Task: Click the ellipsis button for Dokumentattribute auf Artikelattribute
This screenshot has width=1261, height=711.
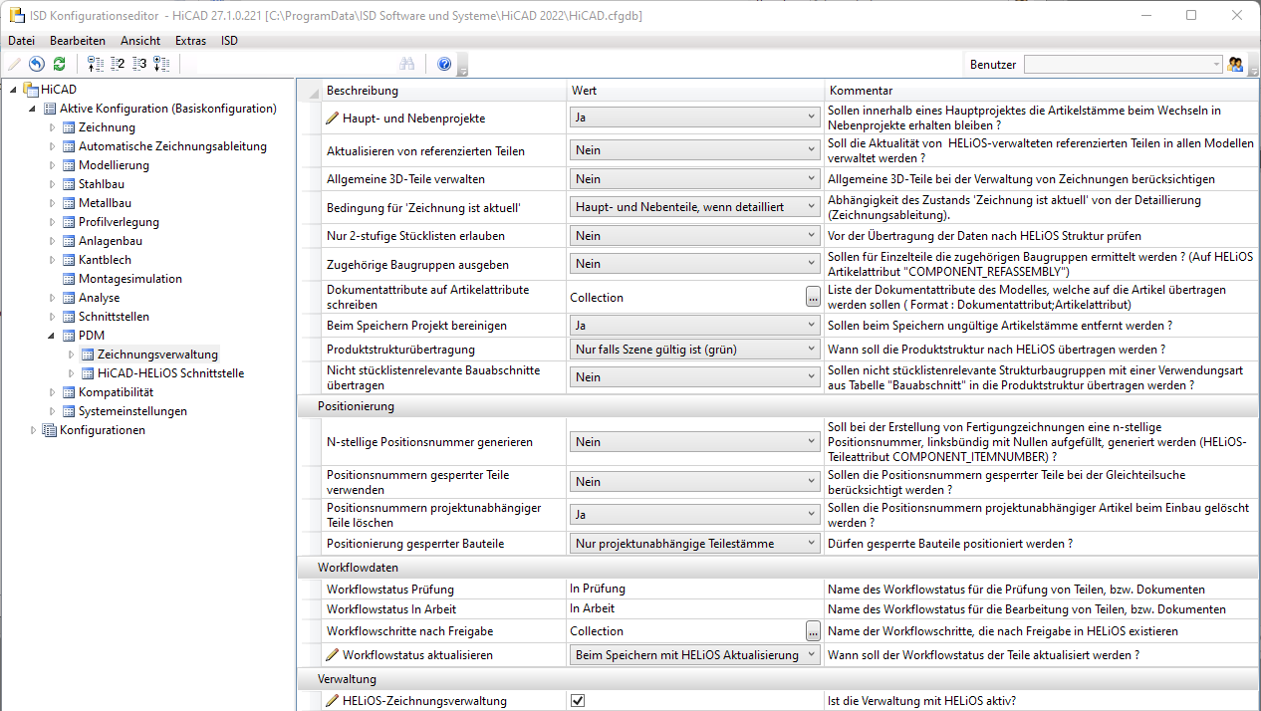Action: pos(813,297)
